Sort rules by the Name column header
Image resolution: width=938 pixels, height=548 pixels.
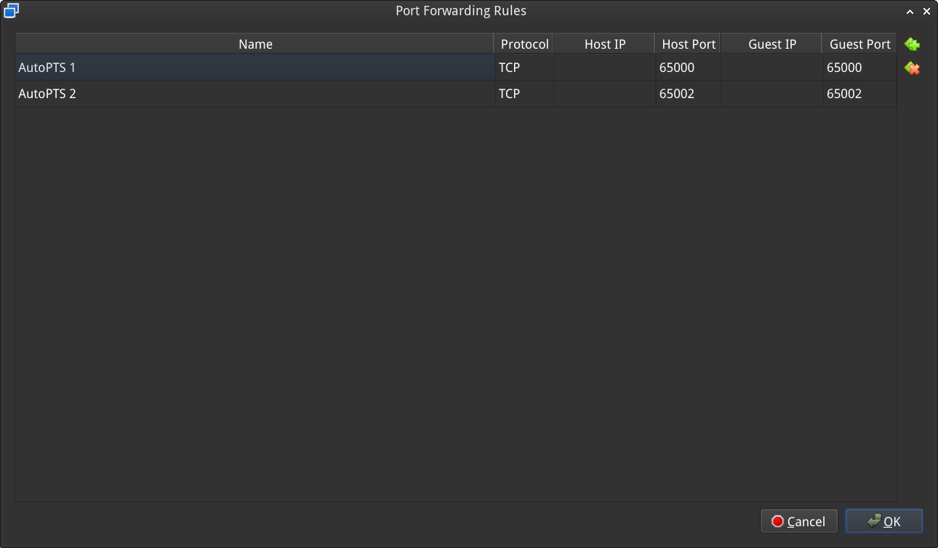(255, 44)
